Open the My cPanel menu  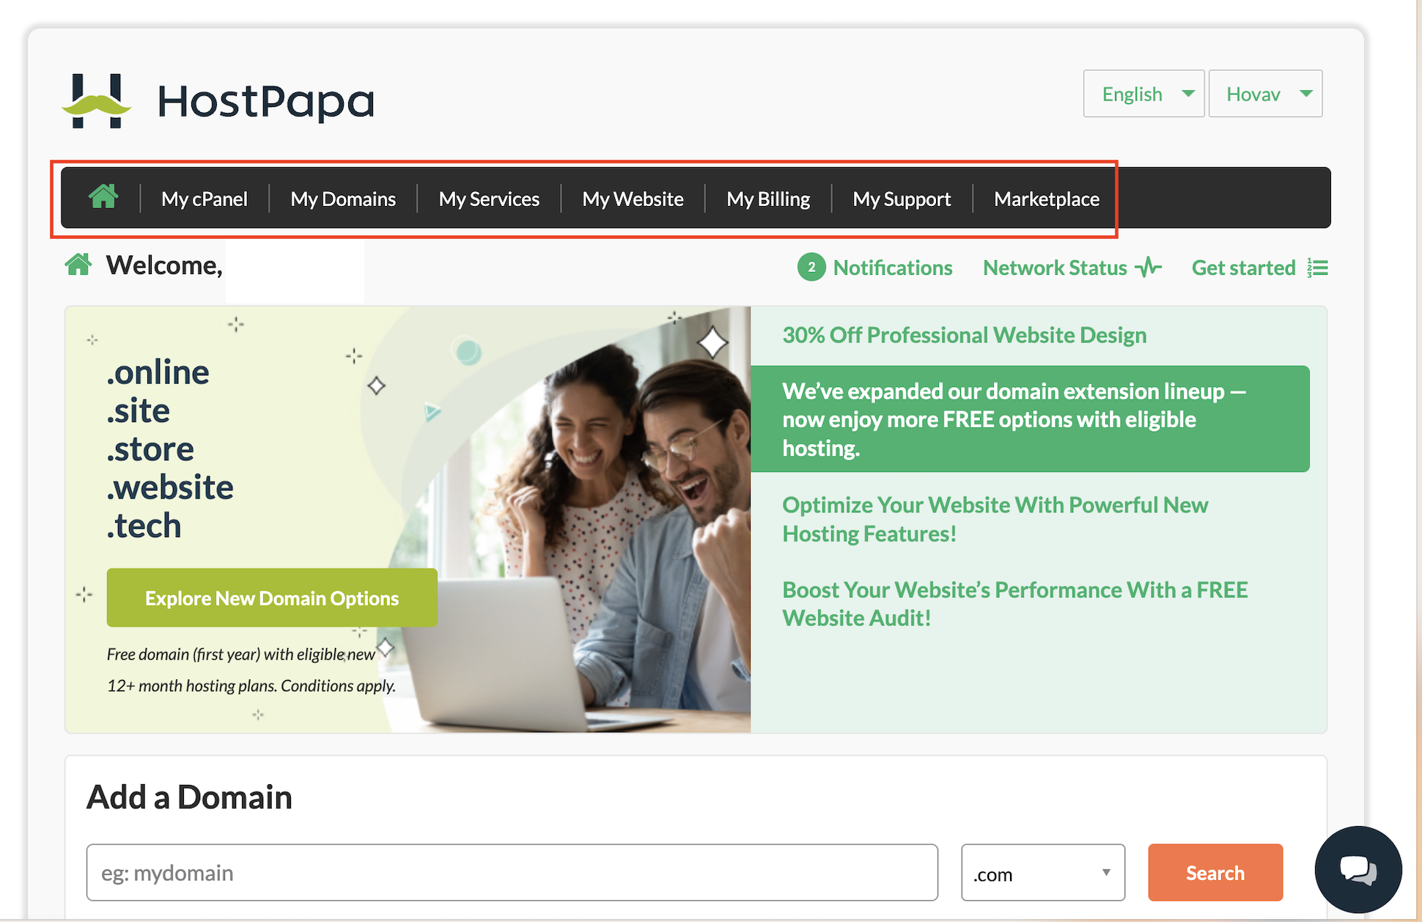pos(204,199)
